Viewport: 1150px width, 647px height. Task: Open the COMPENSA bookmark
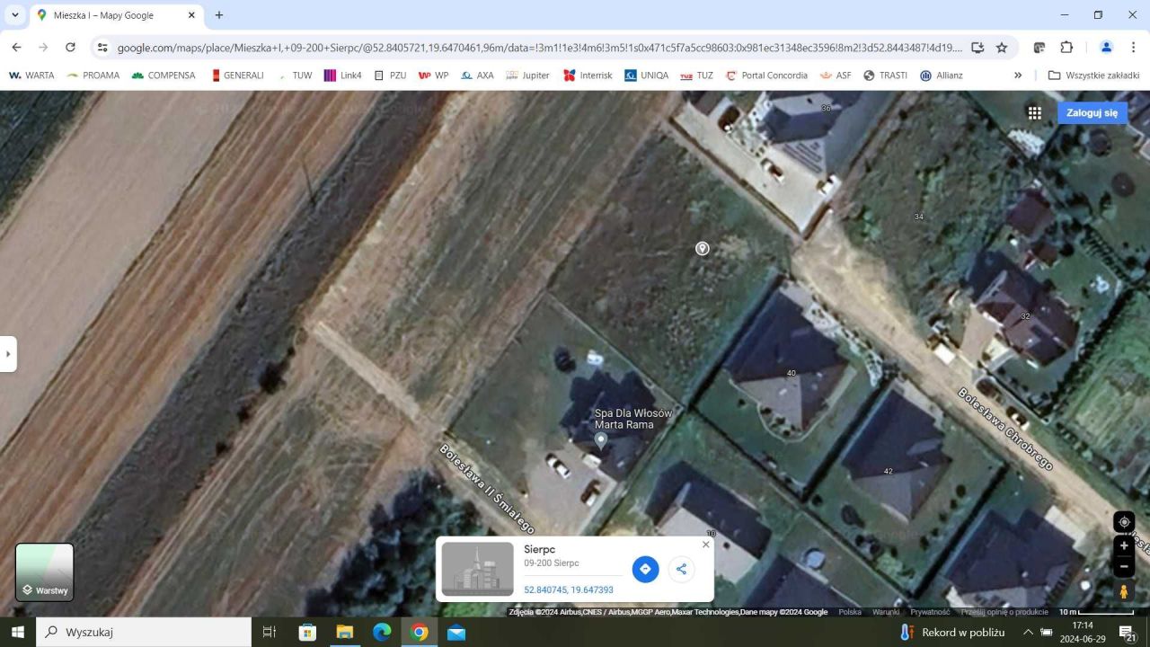(163, 75)
